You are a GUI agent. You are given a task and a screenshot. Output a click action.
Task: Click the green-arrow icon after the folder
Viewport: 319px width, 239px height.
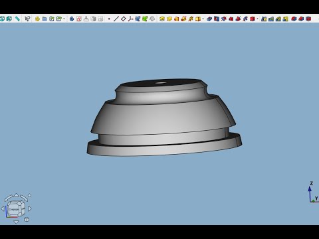click(x=52, y=19)
